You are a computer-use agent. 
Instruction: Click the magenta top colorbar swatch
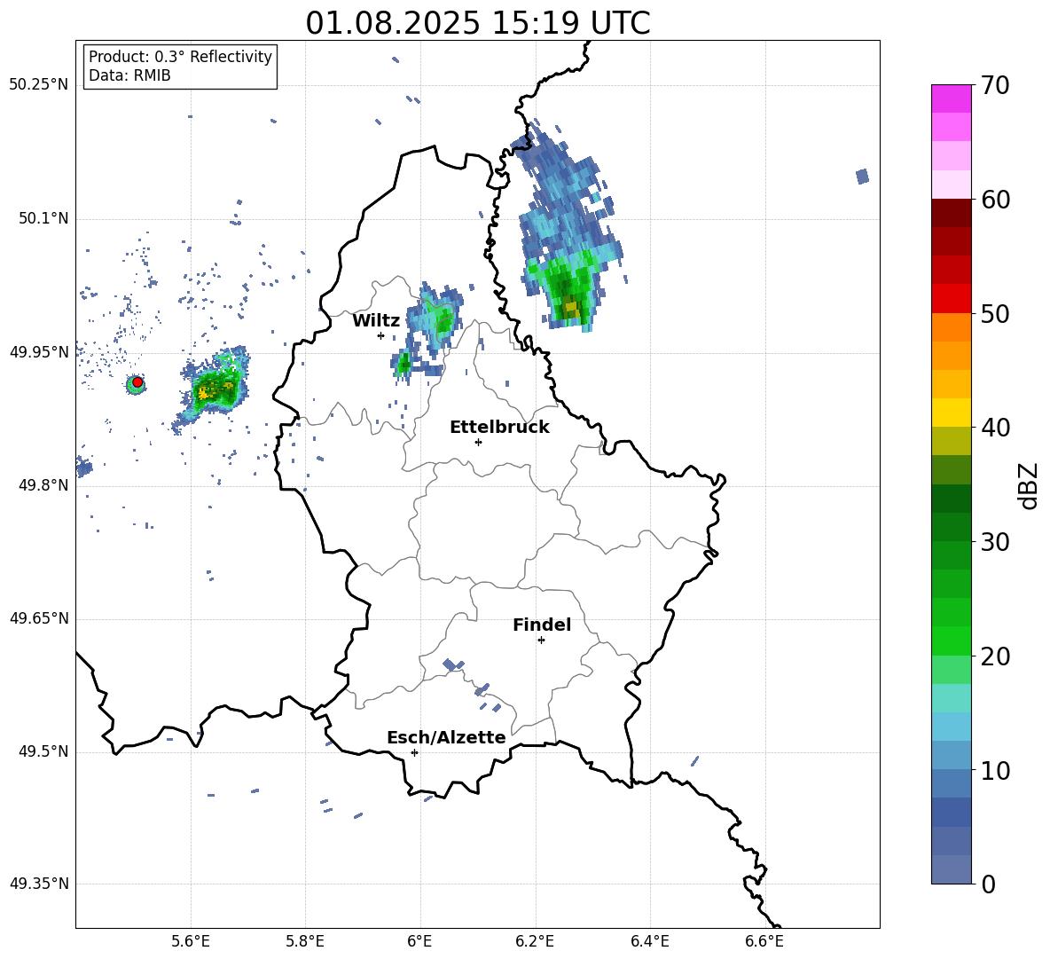(951, 98)
